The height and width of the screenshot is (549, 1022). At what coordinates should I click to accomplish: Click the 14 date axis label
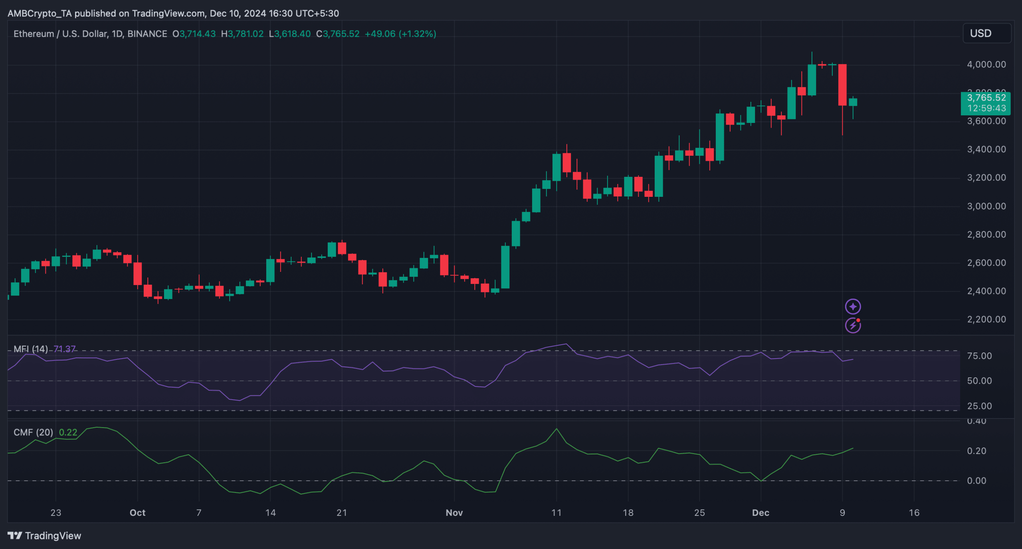pyautogui.click(x=270, y=513)
